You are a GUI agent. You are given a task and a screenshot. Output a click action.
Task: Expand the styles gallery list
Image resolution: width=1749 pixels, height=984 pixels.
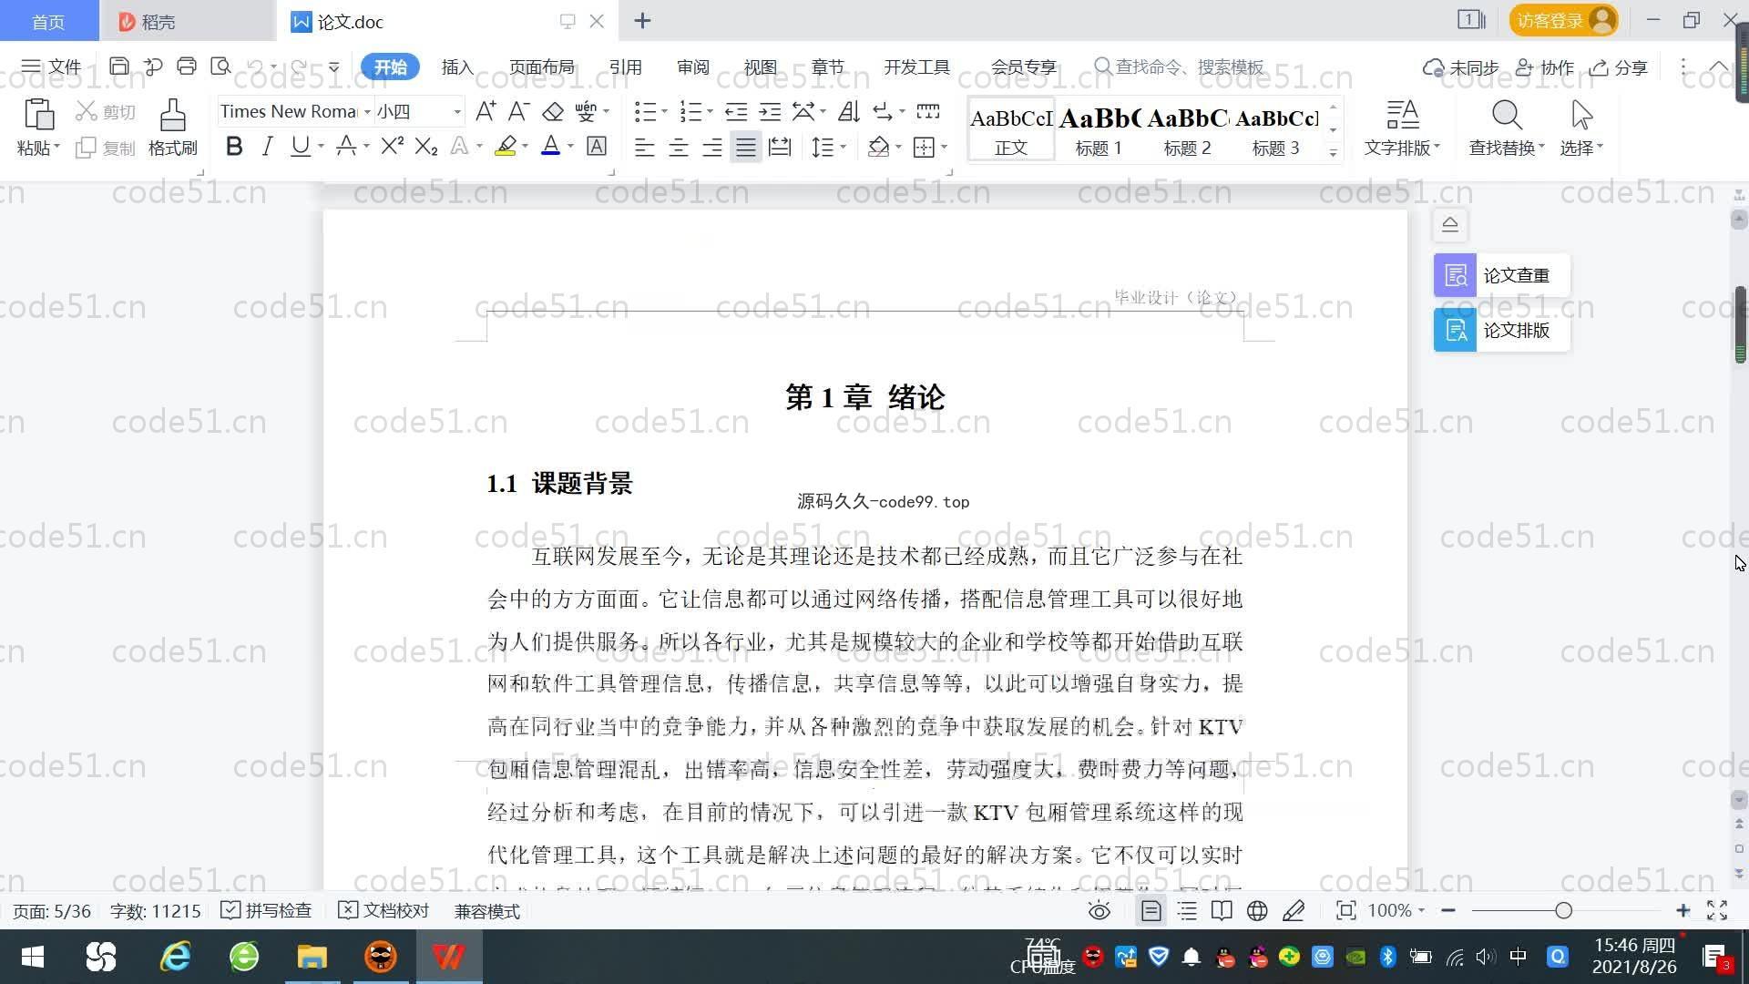1333,153
